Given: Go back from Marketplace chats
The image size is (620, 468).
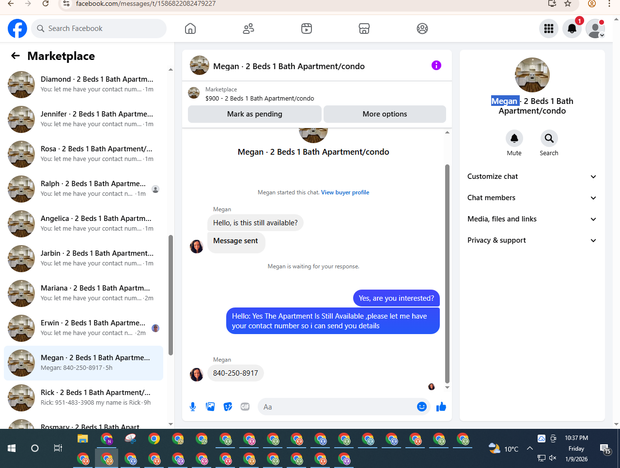Looking at the screenshot, I should 15,56.
